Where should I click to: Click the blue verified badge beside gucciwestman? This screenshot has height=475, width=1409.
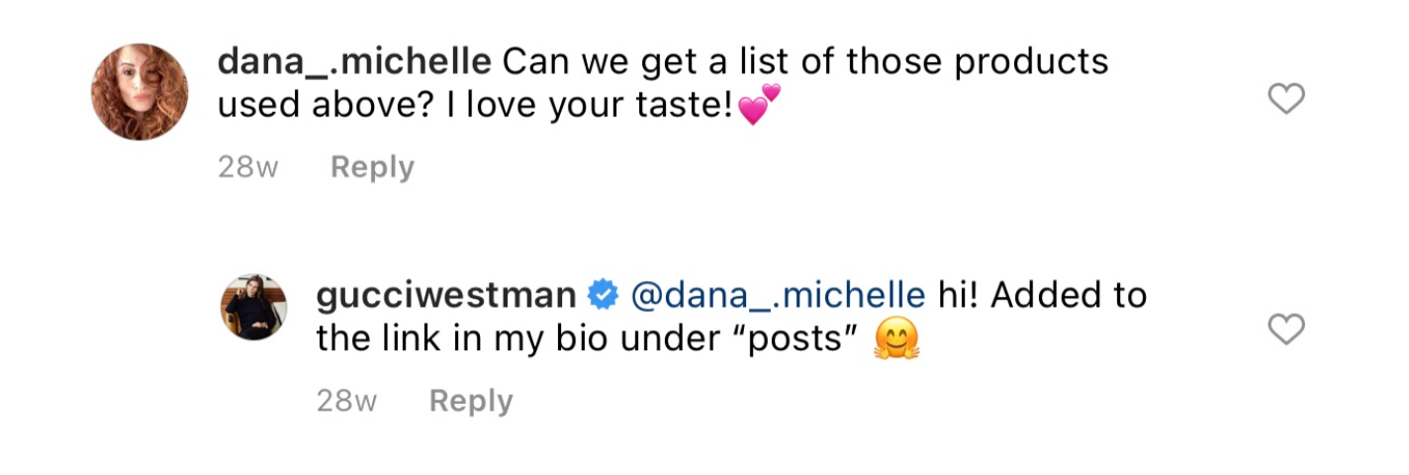(x=603, y=295)
